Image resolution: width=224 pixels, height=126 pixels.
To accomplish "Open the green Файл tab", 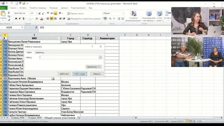I will 3,8.
